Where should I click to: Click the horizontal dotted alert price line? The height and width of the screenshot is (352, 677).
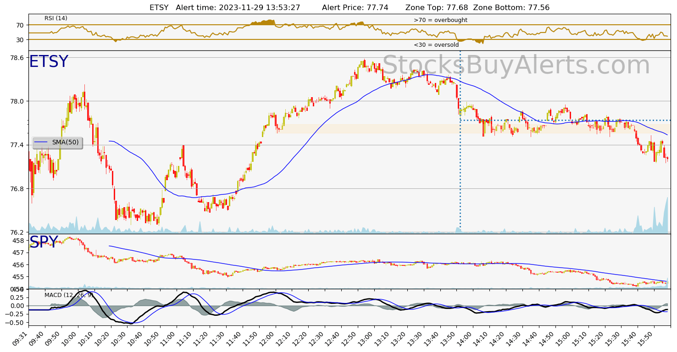(x=565, y=120)
